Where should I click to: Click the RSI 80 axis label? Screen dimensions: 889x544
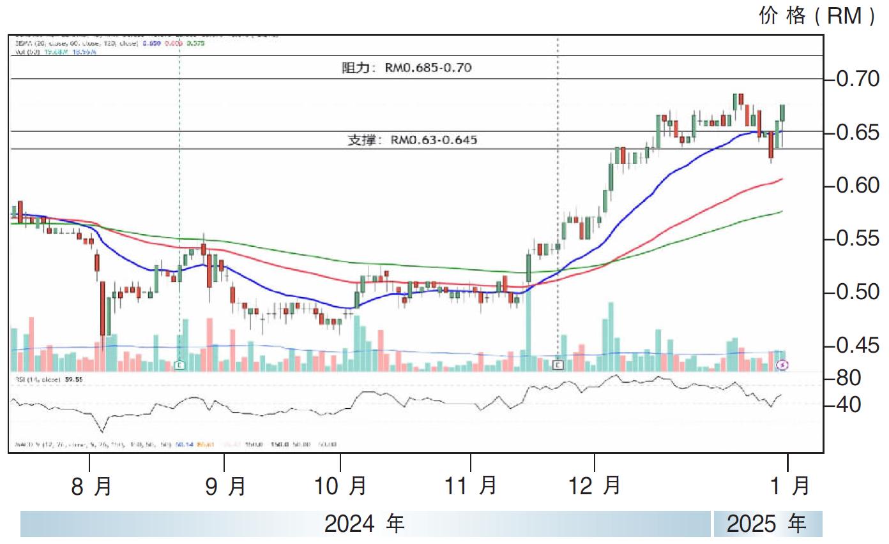(x=848, y=379)
